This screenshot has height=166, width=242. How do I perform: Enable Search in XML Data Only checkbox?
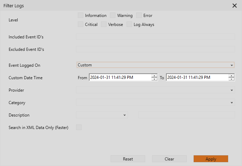(79, 127)
